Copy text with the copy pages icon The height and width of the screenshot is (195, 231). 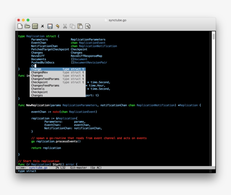72,26
